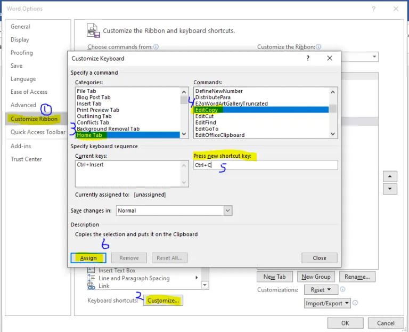Click help icon in Customize Keyboard dialog
This screenshot has width=409, height=332.
(308, 58)
